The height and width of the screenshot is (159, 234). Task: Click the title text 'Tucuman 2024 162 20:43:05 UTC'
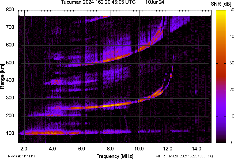98,2
